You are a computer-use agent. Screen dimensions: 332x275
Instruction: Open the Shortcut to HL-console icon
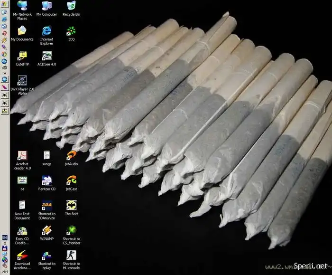71,255
